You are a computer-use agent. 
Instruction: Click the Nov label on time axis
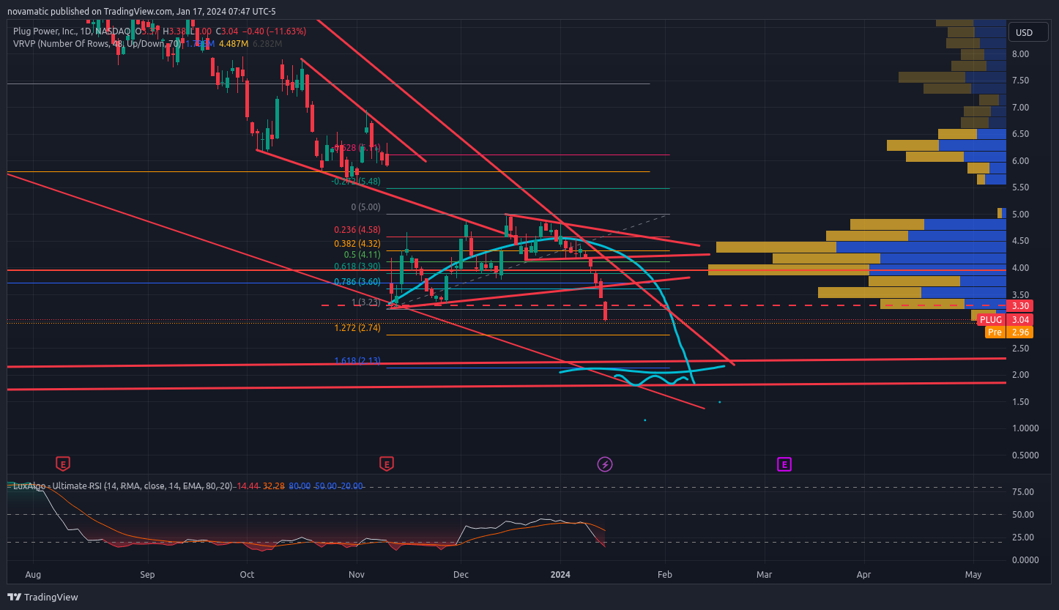pos(356,575)
